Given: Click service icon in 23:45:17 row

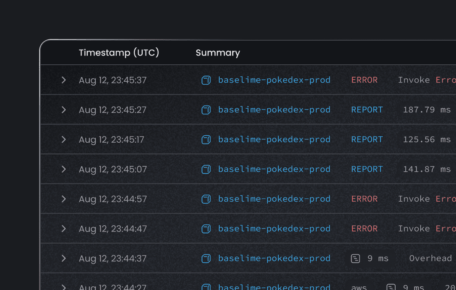Looking at the screenshot, I should coord(206,140).
